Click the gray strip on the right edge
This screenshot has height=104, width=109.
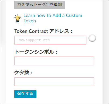click(105, 52)
